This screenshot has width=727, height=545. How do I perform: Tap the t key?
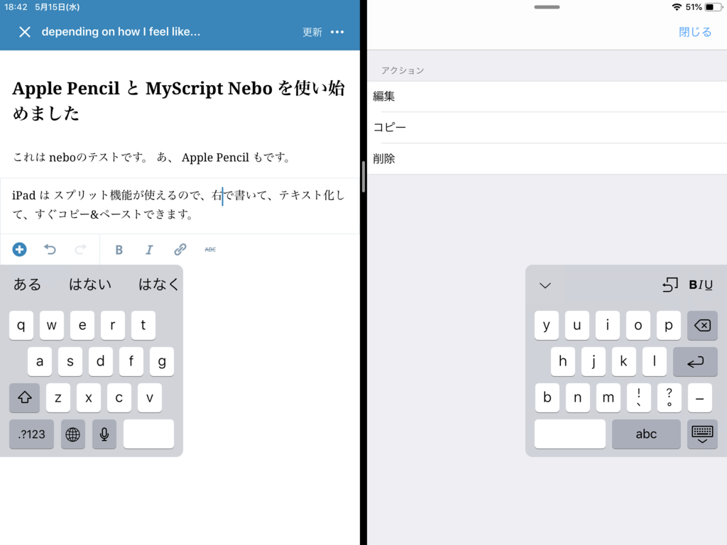click(143, 325)
